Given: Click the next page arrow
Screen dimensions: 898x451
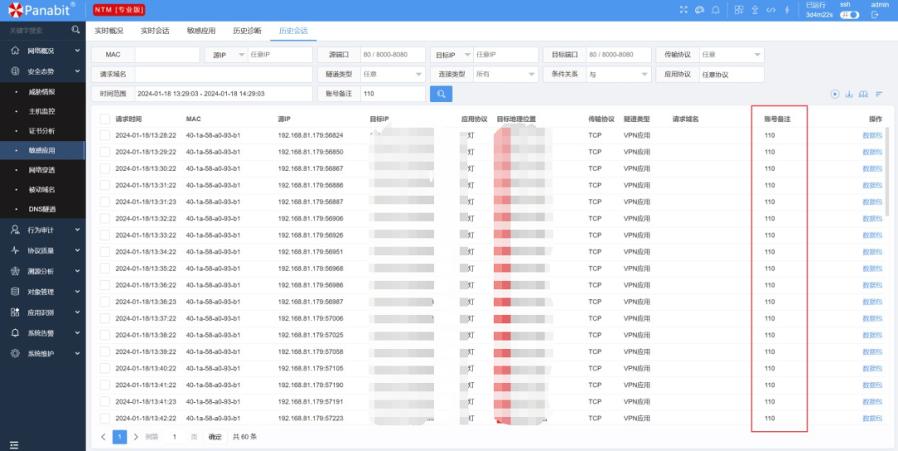Looking at the screenshot, I should 136,437.
